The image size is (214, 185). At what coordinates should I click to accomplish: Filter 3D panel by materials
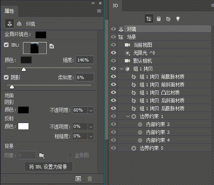click(x=168, y=19)
